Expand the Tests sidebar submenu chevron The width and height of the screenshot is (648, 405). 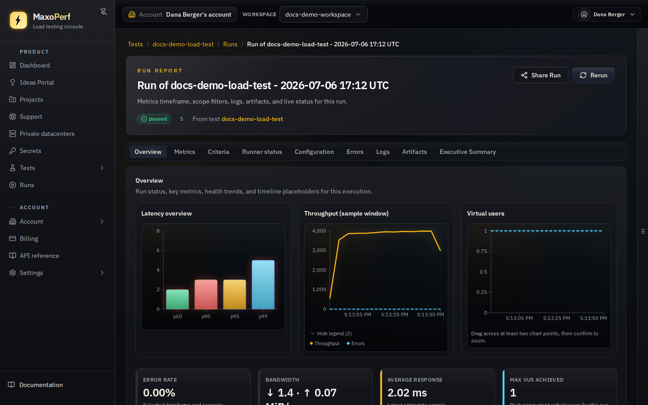pyautogui.click(x=102, y=168)
